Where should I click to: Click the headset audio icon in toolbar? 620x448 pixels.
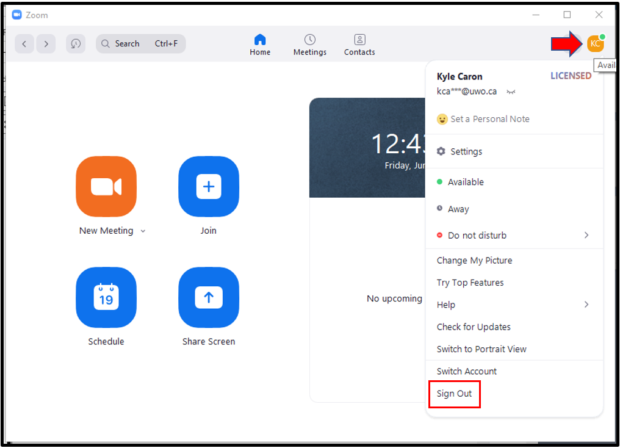(x=76, y=43)
